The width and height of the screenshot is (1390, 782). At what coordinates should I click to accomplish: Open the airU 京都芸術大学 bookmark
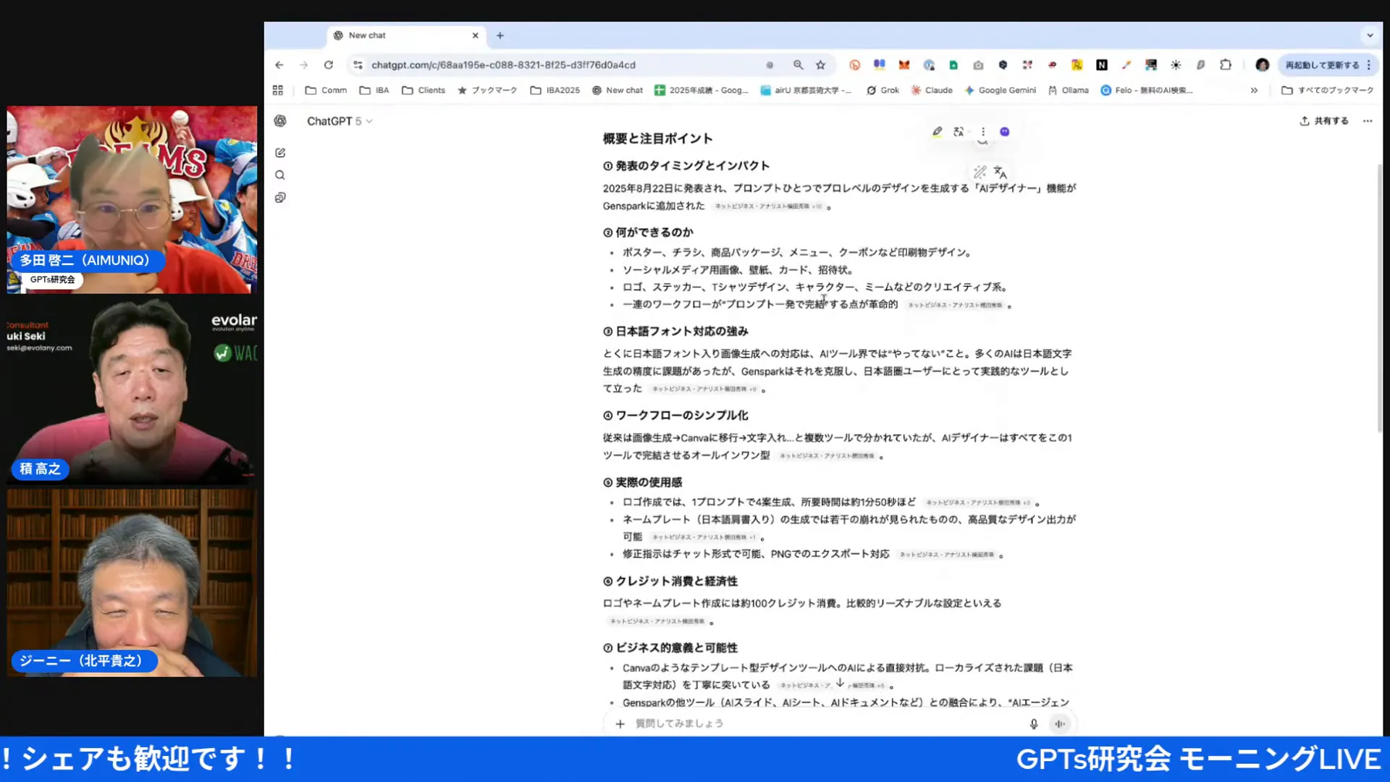tap(806, 91)
